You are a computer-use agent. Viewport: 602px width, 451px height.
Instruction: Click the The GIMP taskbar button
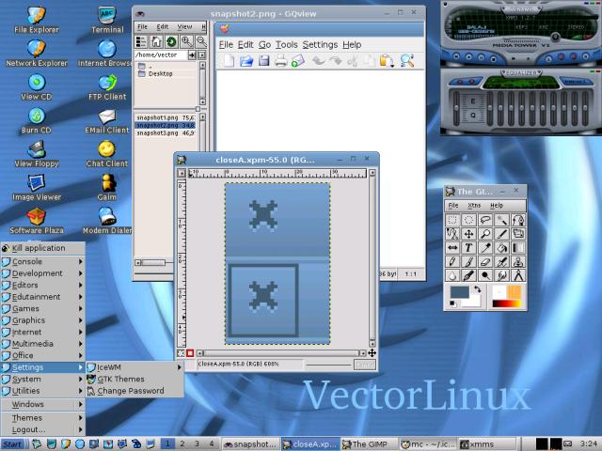[x=369, y=444]
